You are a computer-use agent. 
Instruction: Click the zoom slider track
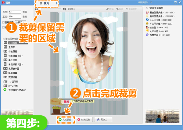(50, 9)
